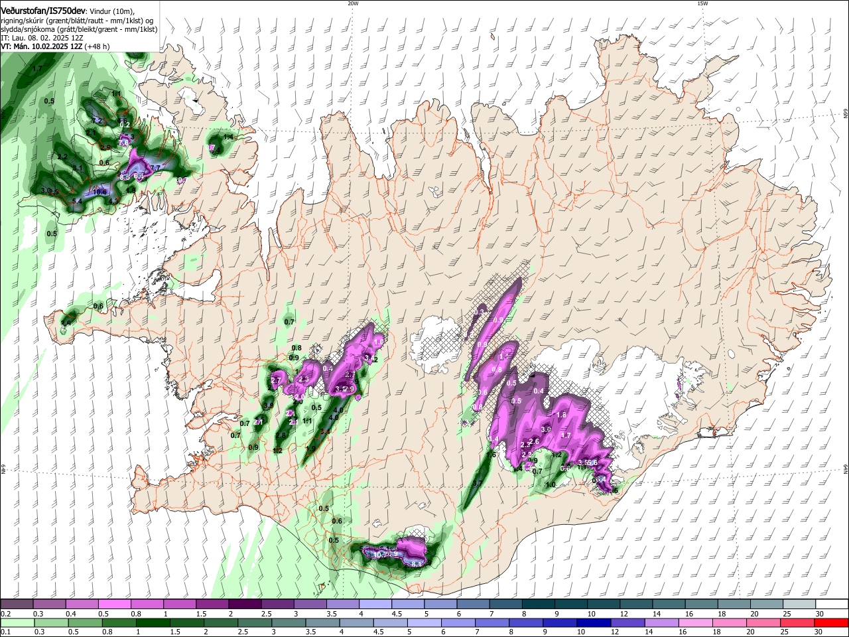Screen dimensions: 849x637
Task: Pick the violet swatch at 12 in the bottom legend row
Action: [627, 622]
